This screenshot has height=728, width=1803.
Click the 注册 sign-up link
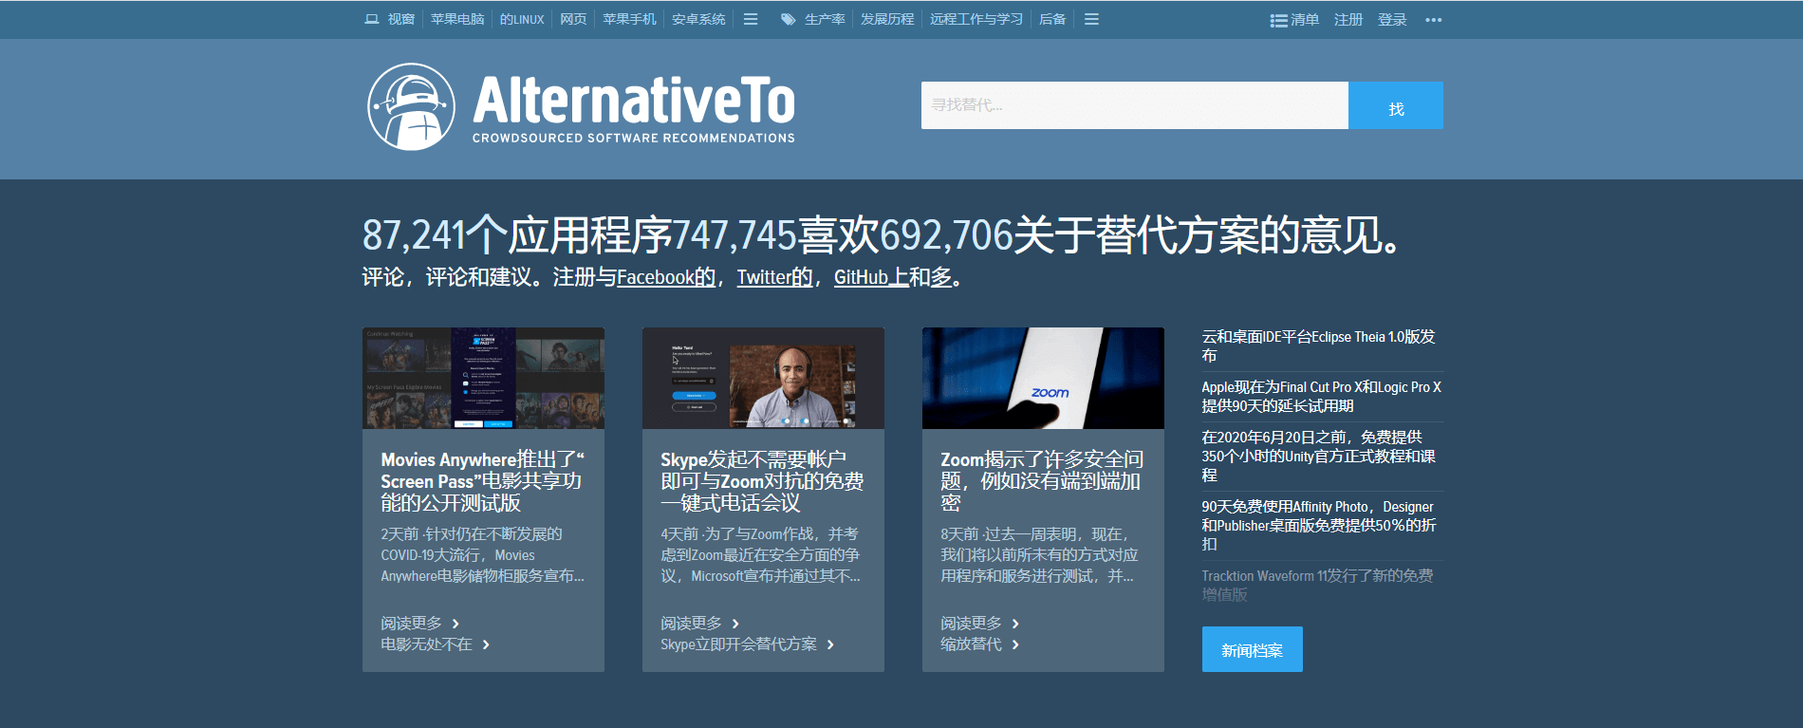1348,20
